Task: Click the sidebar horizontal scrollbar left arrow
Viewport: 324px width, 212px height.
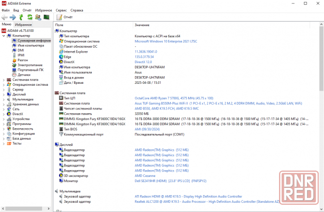Action: [x=3, y=209]
